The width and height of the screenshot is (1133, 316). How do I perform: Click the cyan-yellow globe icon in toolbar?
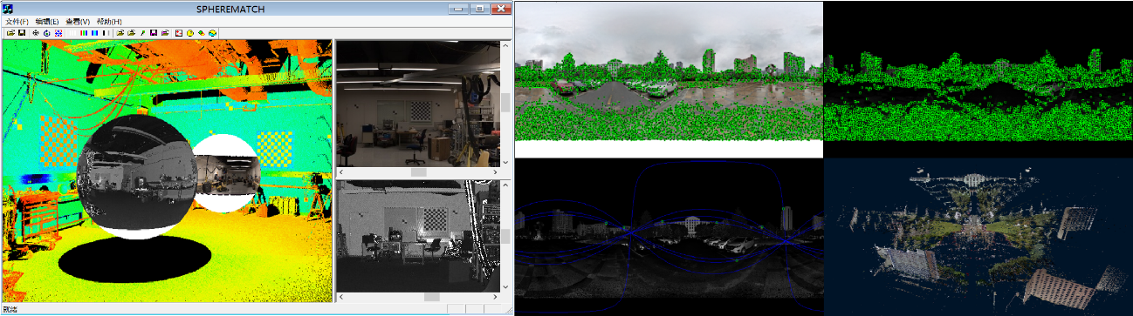[x=212, y=33]
